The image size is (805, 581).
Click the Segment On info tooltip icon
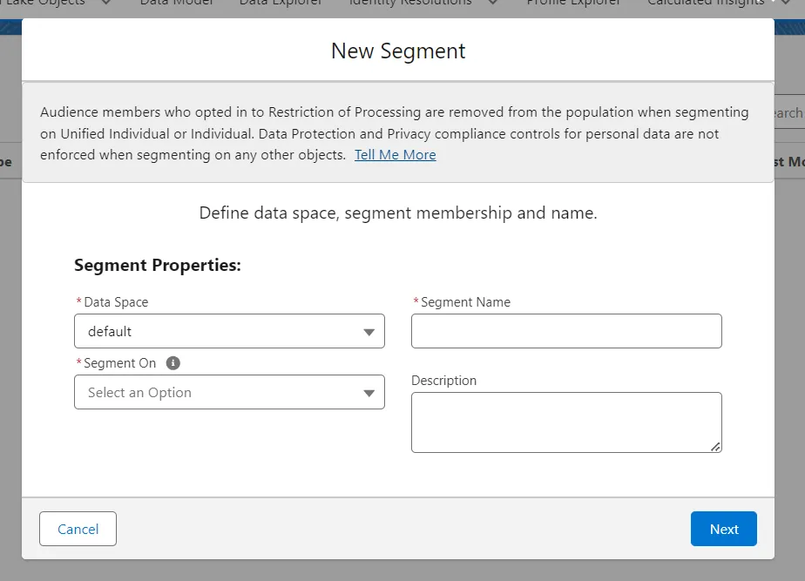click(x=173, y=363)
